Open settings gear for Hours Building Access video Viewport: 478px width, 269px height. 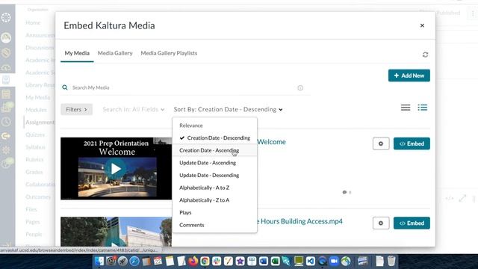pyautogui.click(x=381, y=223)
